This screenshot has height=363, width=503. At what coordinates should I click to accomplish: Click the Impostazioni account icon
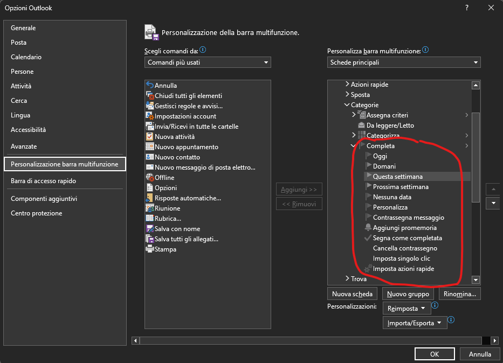click(x=150, y=116)
